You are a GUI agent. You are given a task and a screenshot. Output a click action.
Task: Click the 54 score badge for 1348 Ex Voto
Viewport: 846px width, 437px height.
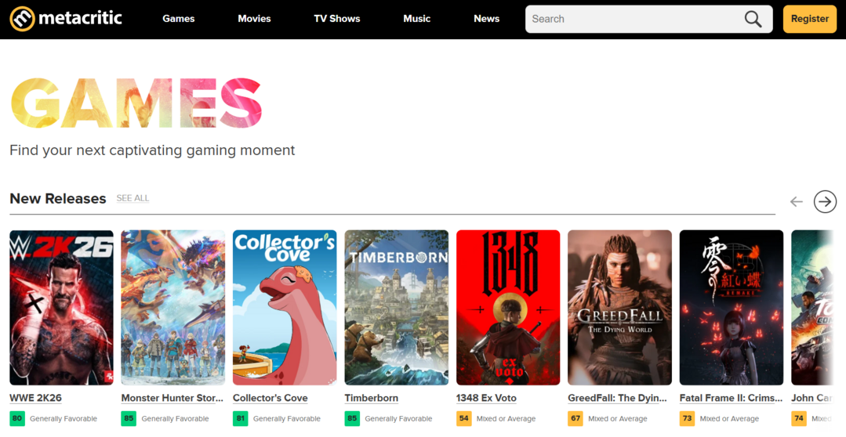(464, 418)
